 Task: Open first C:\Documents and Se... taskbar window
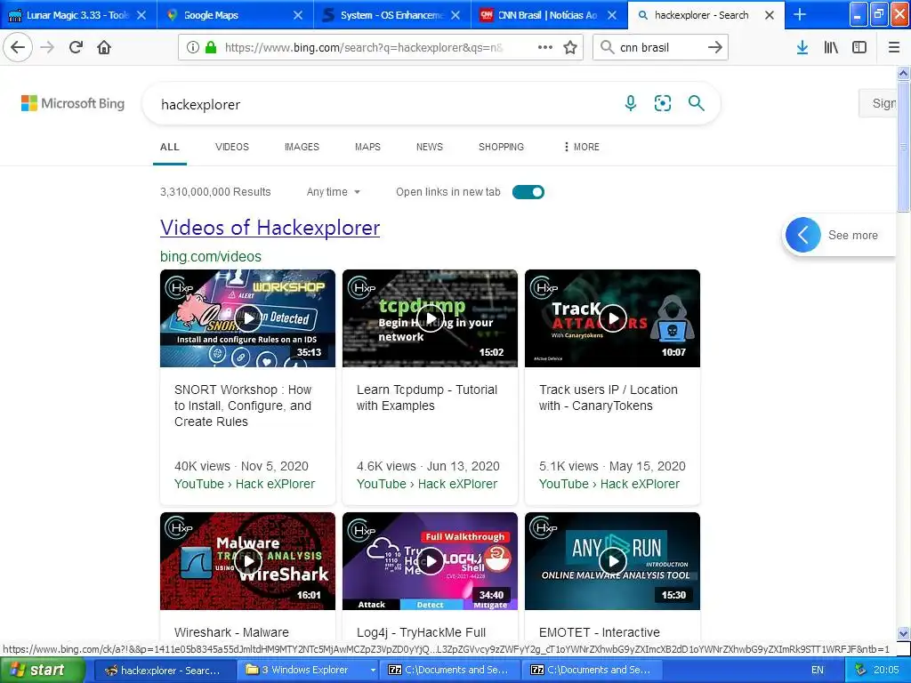click(x=449, y=670)
